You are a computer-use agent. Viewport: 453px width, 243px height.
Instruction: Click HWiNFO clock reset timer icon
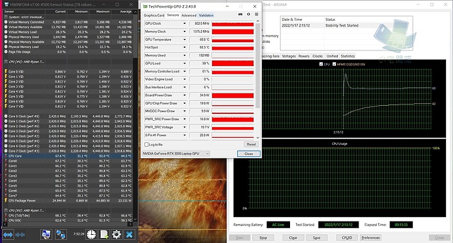click(91, 234)
